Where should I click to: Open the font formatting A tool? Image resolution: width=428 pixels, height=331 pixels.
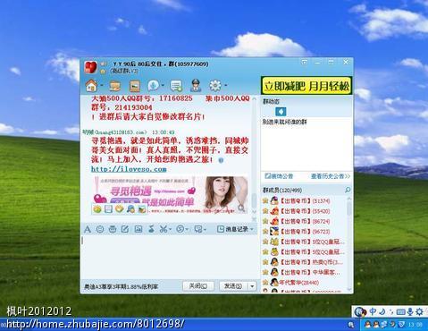(x=88, y=229)
